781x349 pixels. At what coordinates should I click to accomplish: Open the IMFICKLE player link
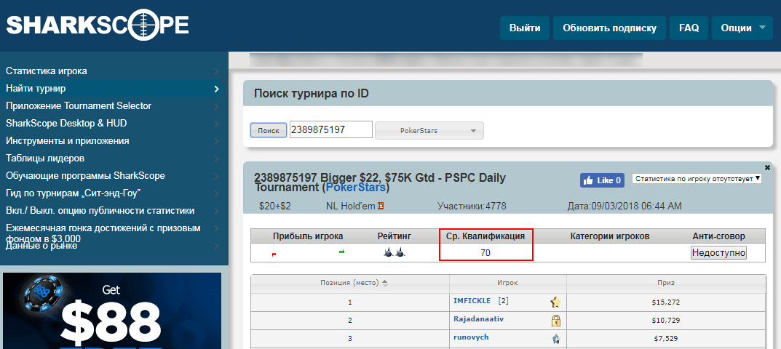point(472,301)
